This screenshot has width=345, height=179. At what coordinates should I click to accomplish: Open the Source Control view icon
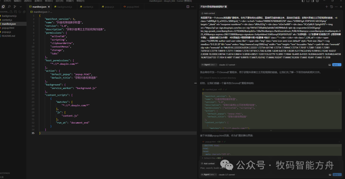tap(15, 6)
